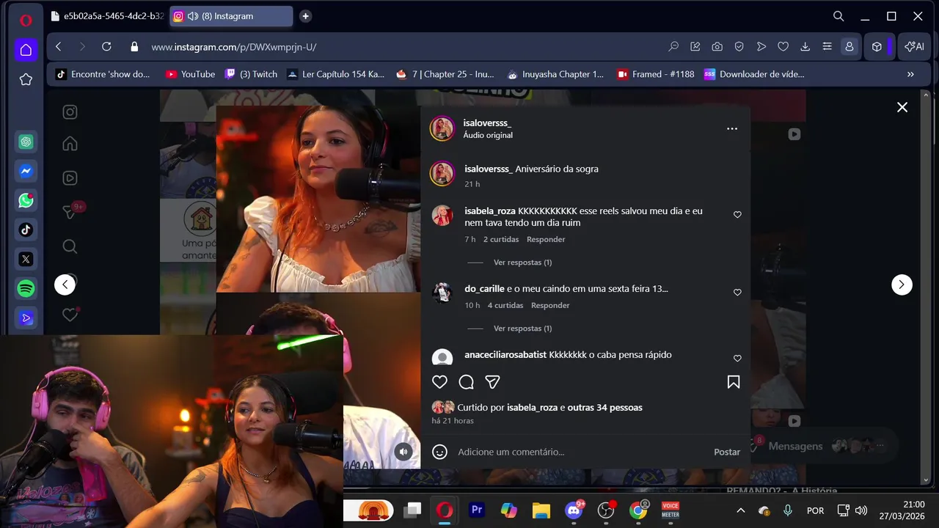
Task: Expand replies under isabela_roza's comment
Action: click(x=522, y=263)
